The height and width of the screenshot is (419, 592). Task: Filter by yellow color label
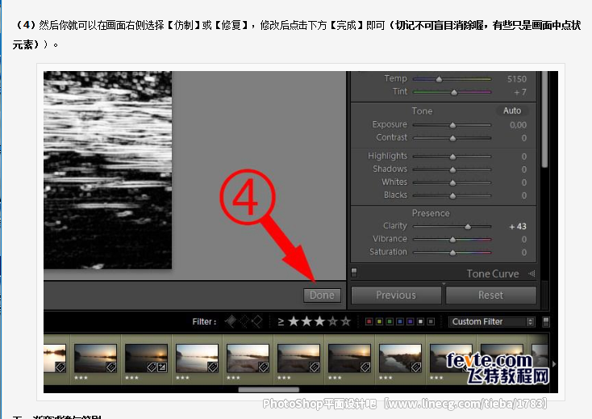click(379, 322)
